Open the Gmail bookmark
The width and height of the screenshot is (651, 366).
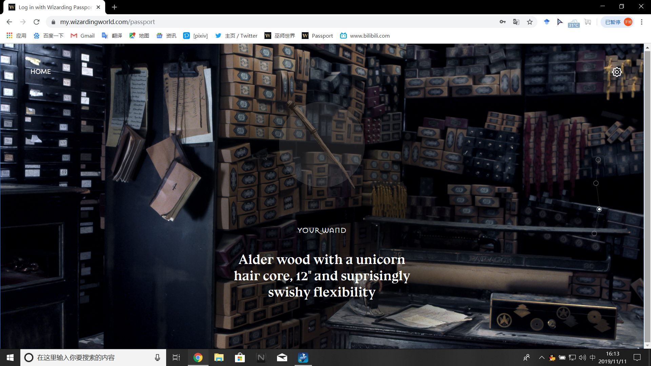point(82,36)
